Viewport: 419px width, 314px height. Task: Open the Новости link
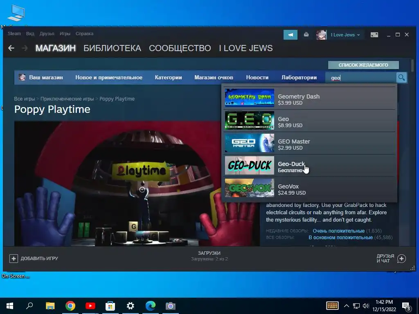click(x=257, y=77)
